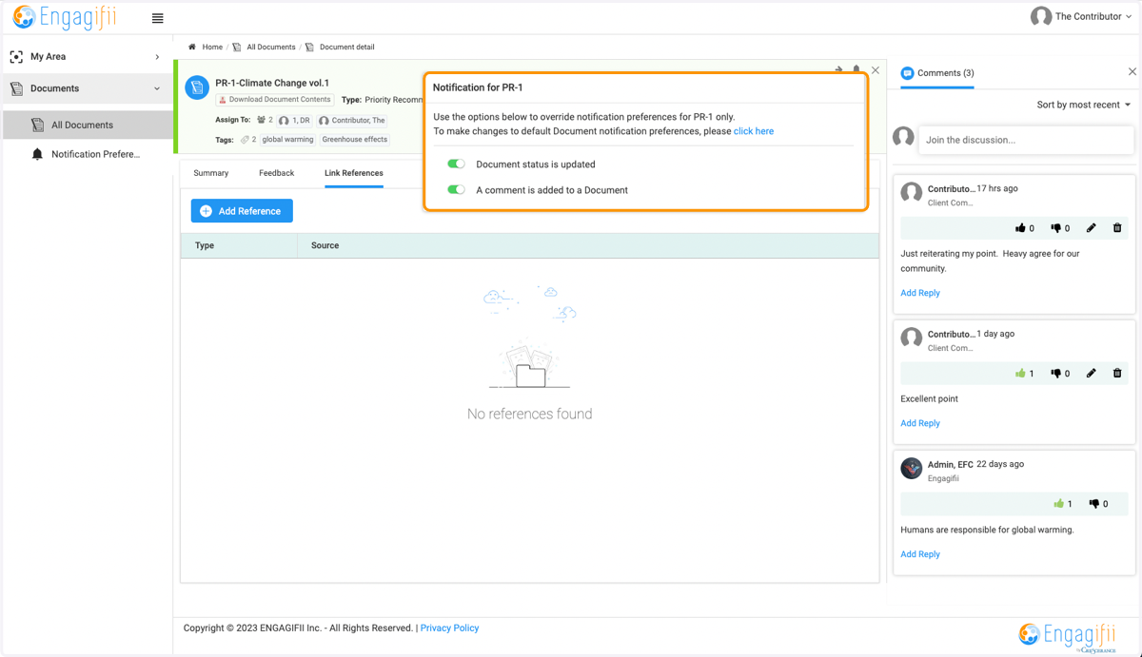Delete the 17 hrs ago comment
The image size is (1142, 657).
tap(1117, 228)
